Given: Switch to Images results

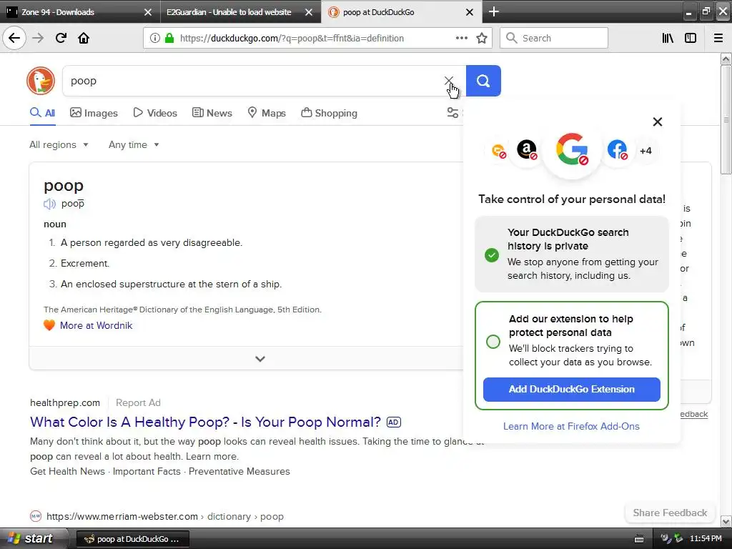Looking at the screenshot, I should [x=94, y=113].
